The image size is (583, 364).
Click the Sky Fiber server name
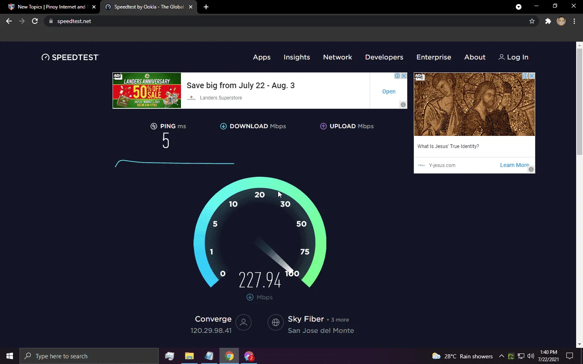coord(306,319)
